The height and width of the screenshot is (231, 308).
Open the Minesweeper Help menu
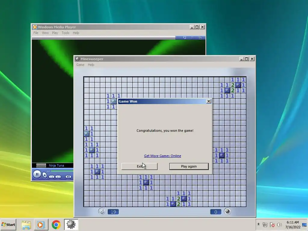(91, 65)
